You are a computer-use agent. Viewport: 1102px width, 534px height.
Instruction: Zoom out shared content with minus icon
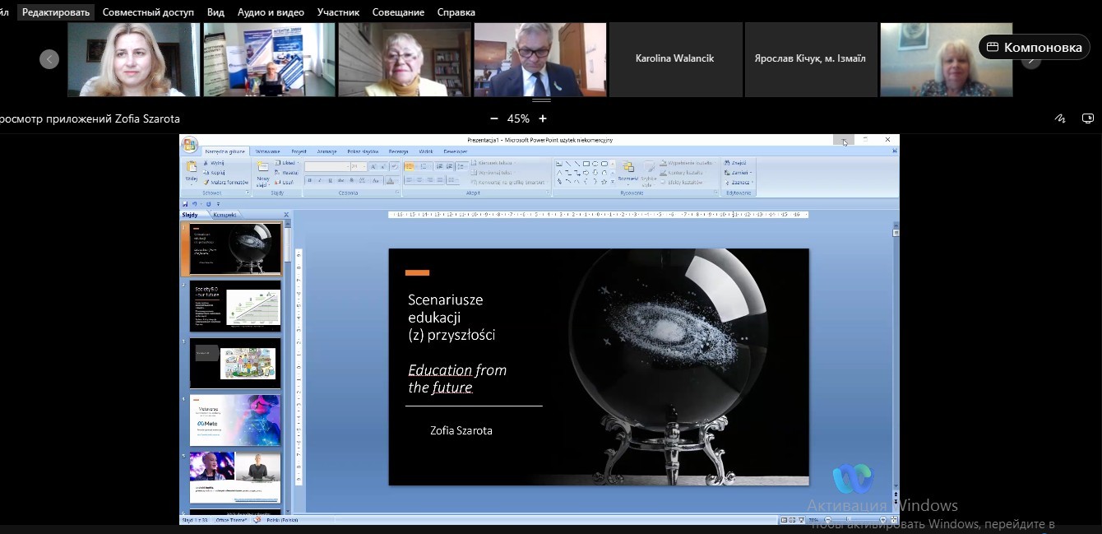[x=493, y=118]
